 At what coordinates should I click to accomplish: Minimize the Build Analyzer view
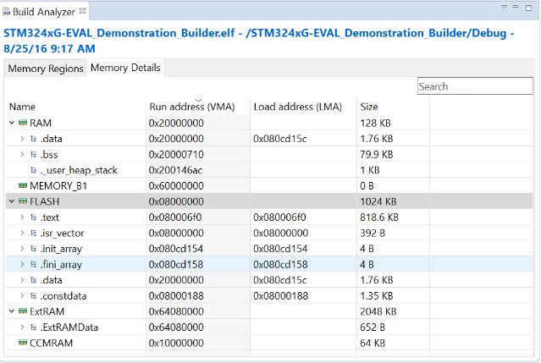point(516,8)
